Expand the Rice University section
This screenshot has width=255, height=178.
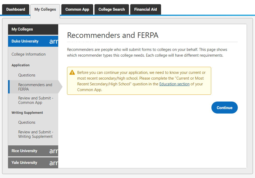pos(33,151)
